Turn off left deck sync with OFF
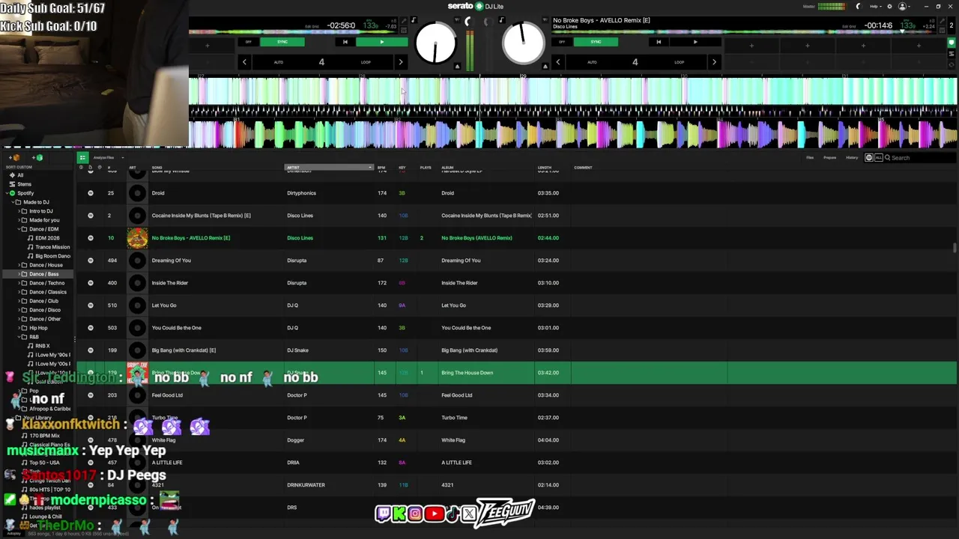Viewport: 959px width, 539px height. 248,42
